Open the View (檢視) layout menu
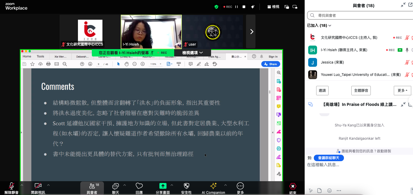Viewport: 413px width, 195px height. coord(273,7)
